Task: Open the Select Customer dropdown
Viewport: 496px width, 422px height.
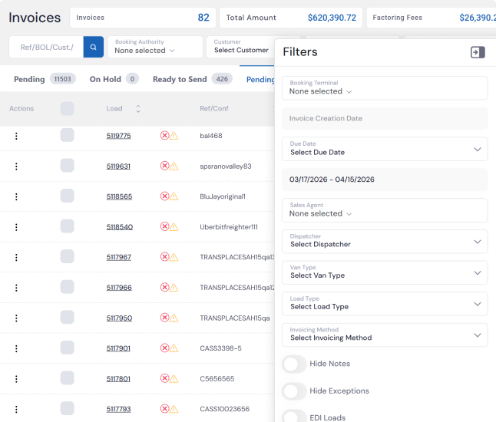Action: coord(241,47)
